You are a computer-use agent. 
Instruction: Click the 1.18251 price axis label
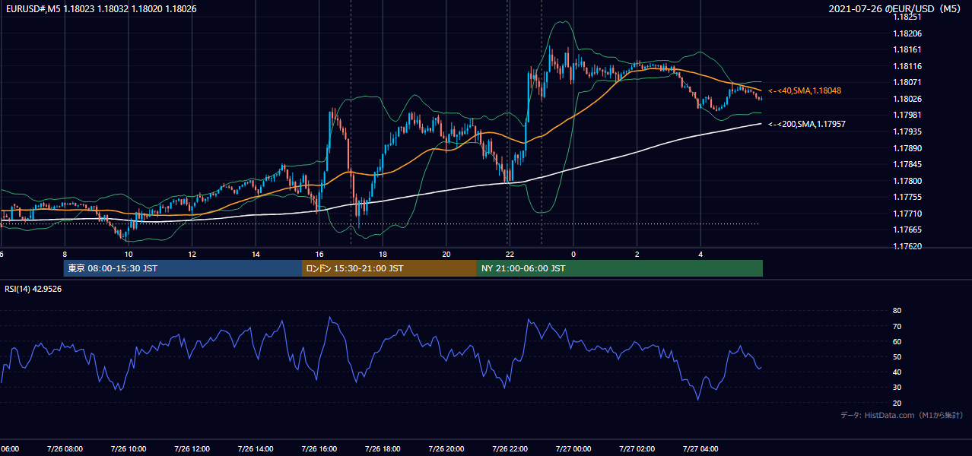tap(907, 17)
